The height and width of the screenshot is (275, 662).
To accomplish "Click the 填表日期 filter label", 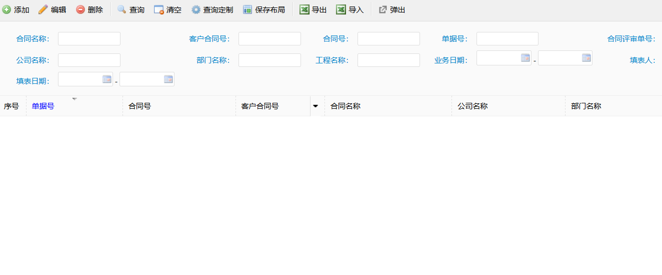I will point(33,81).
